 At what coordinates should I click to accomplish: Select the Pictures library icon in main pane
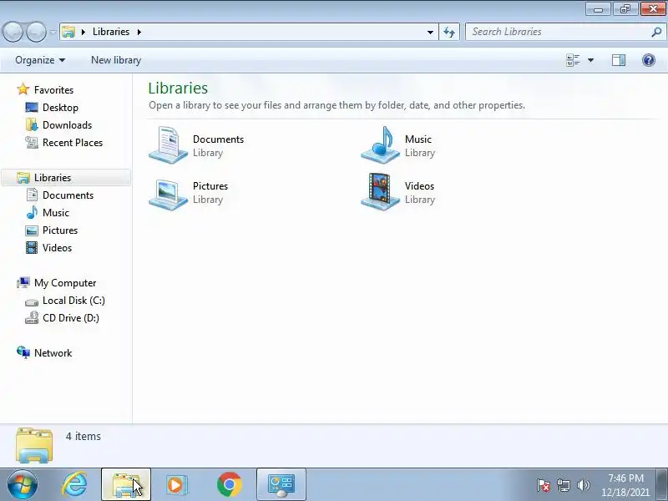coord(169,194)
